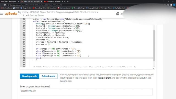Click line 37 letterGrade = "A" statement
This screenshot has width=176, height=99.
(66, 49)
